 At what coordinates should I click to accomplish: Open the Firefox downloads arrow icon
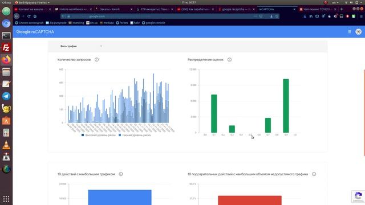point(305,17)
